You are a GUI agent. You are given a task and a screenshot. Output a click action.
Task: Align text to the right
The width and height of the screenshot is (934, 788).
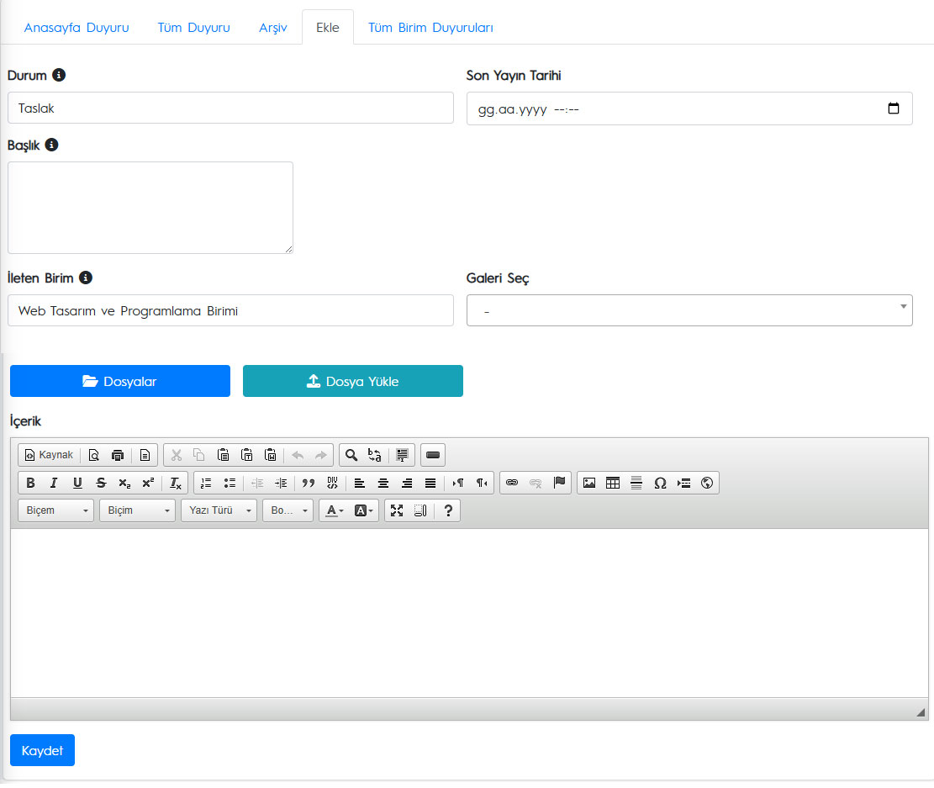pos(406,483)
